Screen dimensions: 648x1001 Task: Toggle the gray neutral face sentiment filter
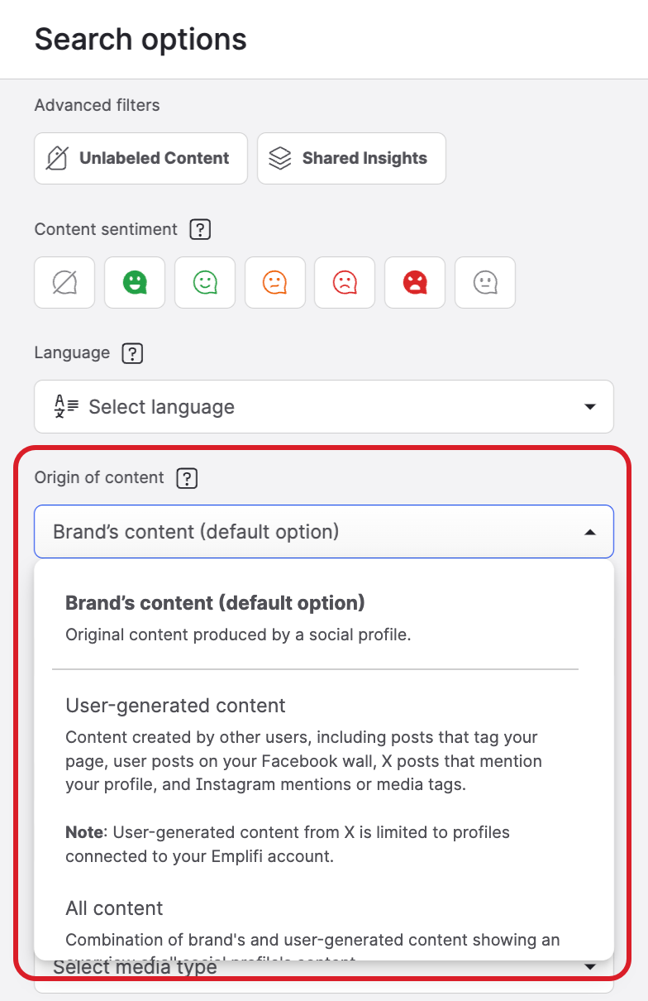484,283
